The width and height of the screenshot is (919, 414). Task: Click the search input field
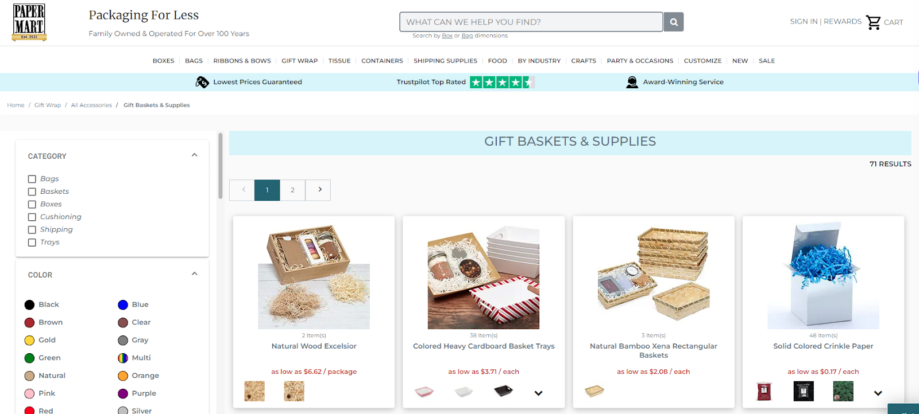[531, 22]
